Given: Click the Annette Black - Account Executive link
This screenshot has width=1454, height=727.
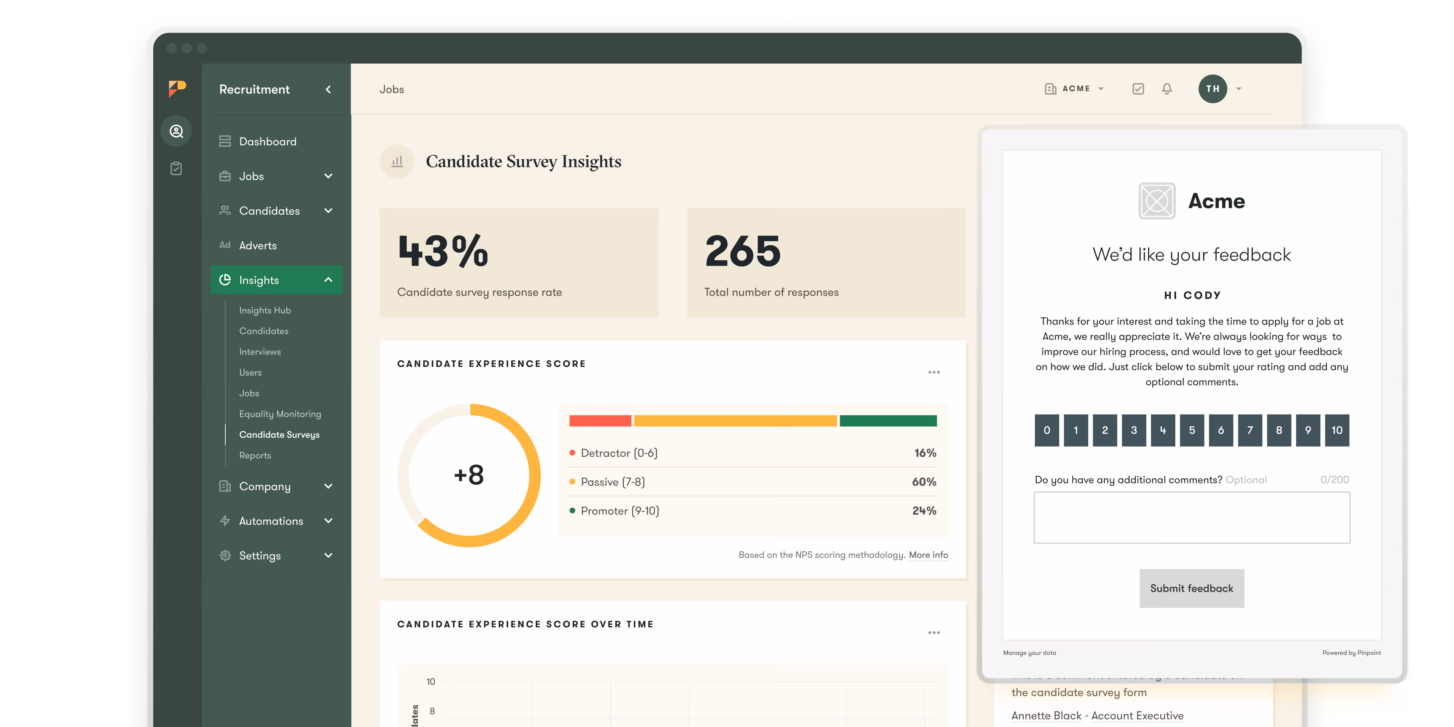Looking at the screenshot, I should 1097,715.
